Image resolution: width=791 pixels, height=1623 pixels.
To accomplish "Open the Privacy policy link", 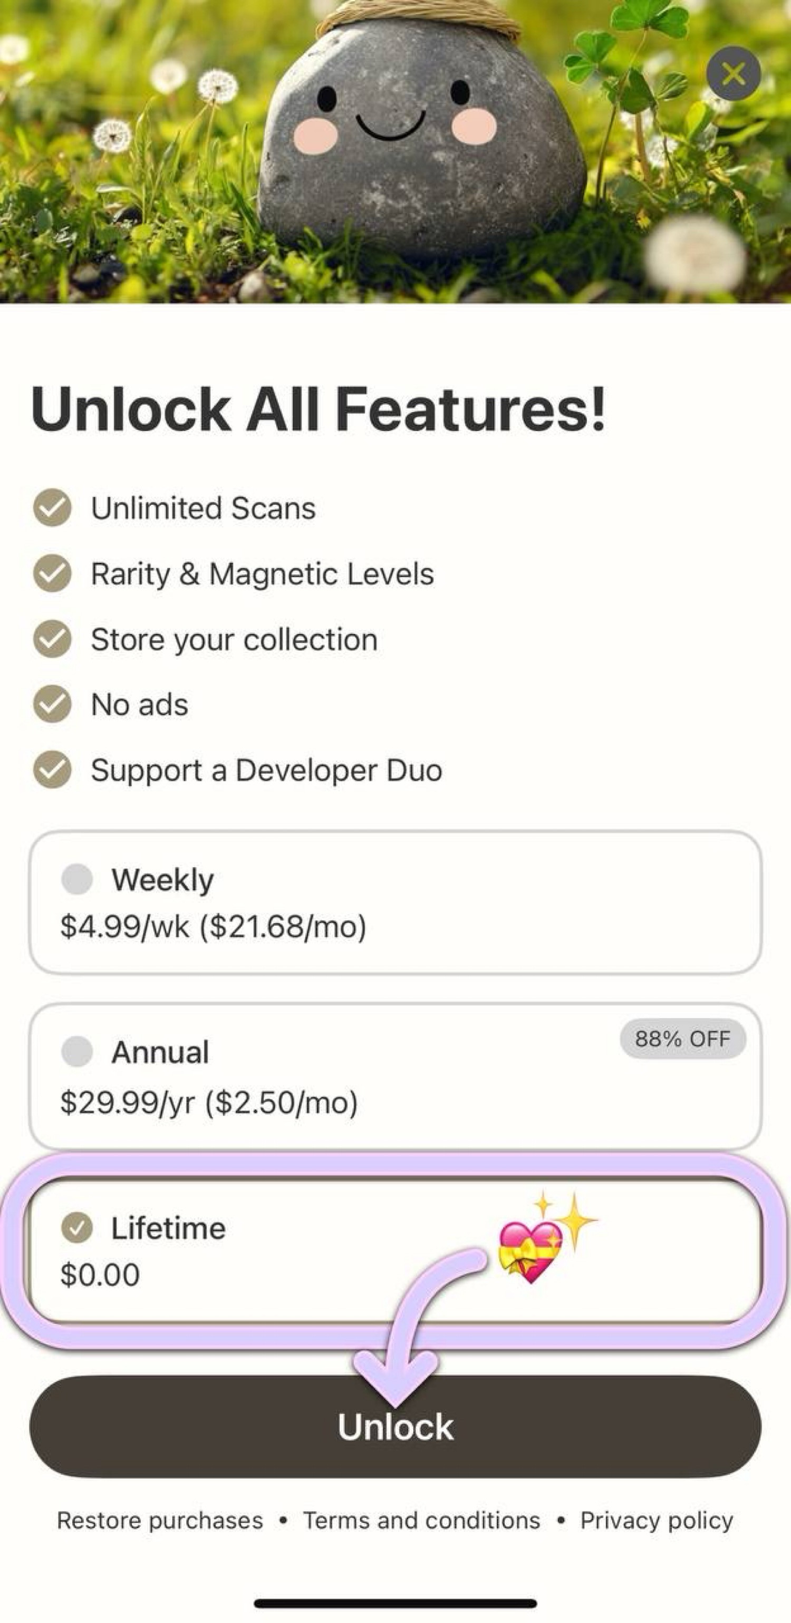I will coord(656,1520).
